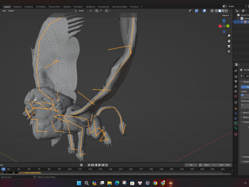Select material preview shading
The image size is (249, 187).
click(x=223, y=11)
